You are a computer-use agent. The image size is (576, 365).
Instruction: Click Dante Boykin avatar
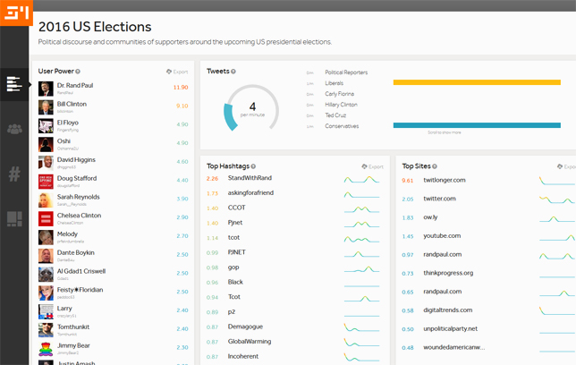coord(46,256)
